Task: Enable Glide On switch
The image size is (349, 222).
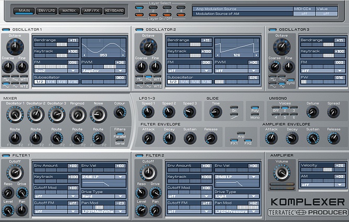Action: [x=234, y=108]
